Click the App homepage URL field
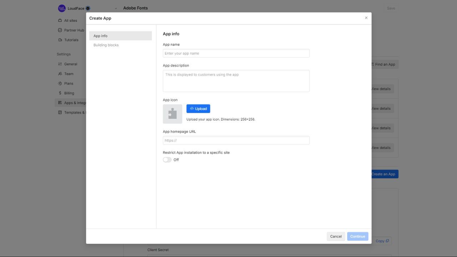Screen dimensions: 457x257 236,140
